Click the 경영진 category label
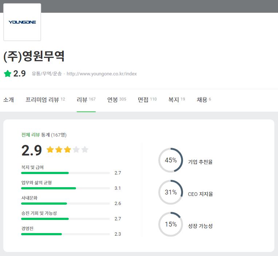The width and height of the screenshot is (278, 256). (27, 228)
